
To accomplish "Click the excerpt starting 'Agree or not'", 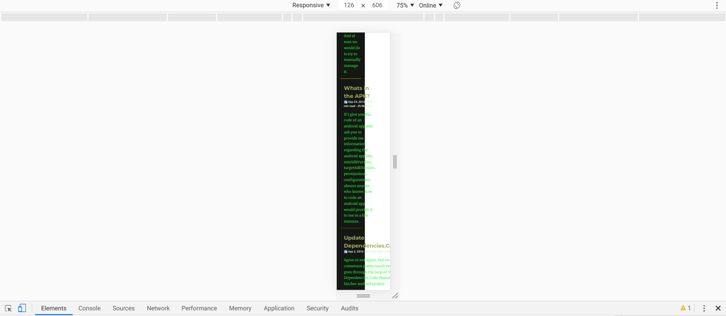I will click(x=367, y=272).
